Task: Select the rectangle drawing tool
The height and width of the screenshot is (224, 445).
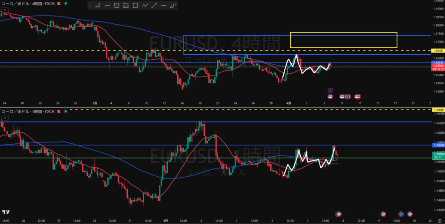Action: coord(136,6)
